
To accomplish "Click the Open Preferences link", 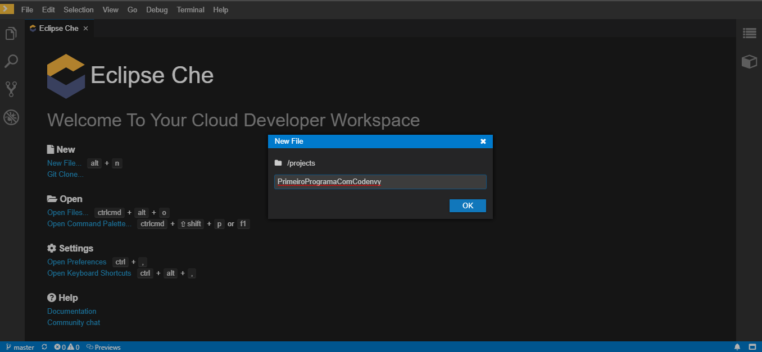I will [76, 262].
